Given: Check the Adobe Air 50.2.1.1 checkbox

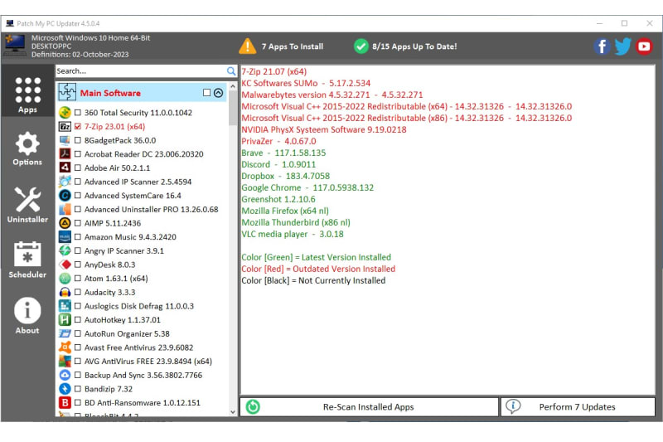Looking at the screenshot, I should (x=78, y=168).
